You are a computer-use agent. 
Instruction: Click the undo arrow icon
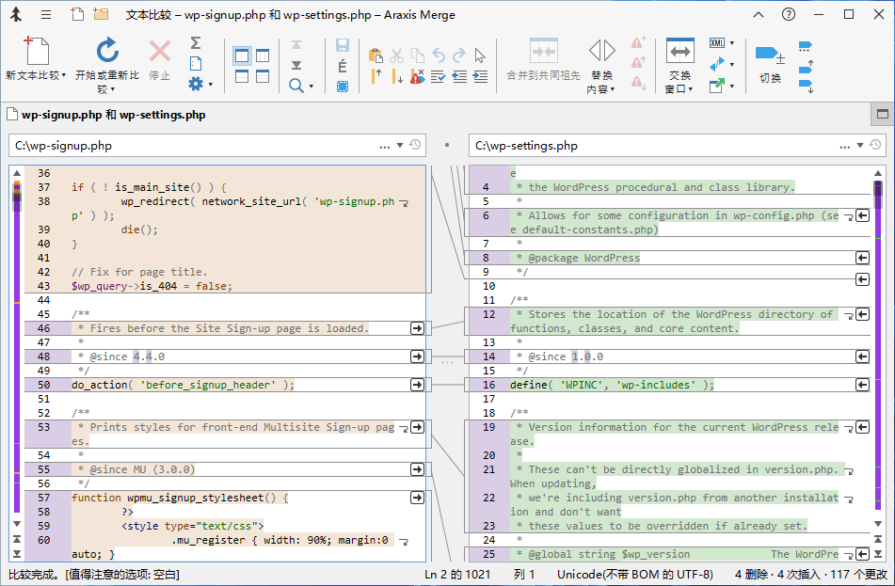coord(439,55)
